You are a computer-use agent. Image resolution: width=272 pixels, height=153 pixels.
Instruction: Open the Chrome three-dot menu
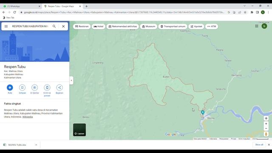coord(268,12)
